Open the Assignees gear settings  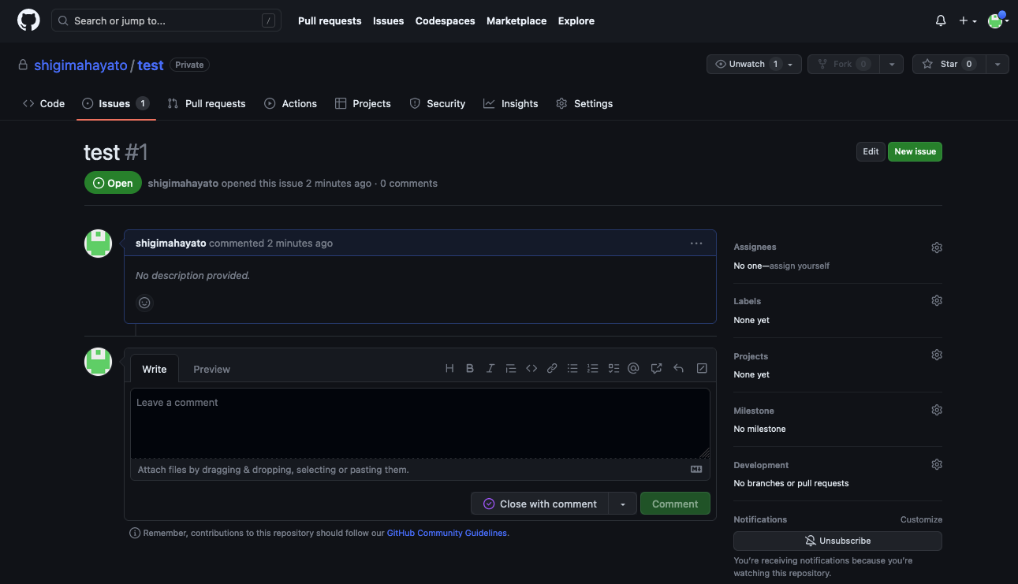pos(937,247)
